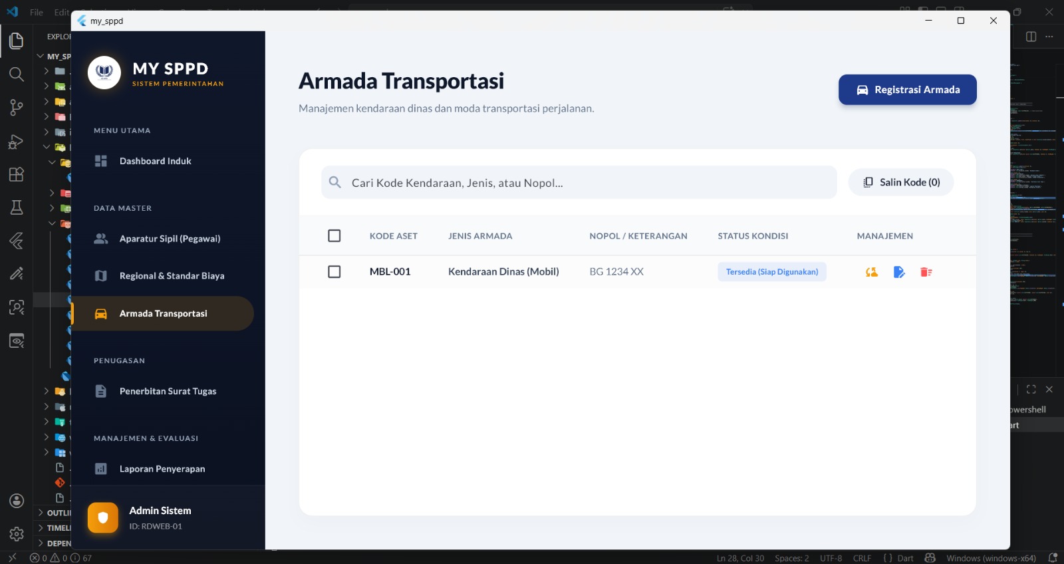Click UTF-8 encoding in status bar
Viewport: 1064px width, 564px height.
coord(831,558)
